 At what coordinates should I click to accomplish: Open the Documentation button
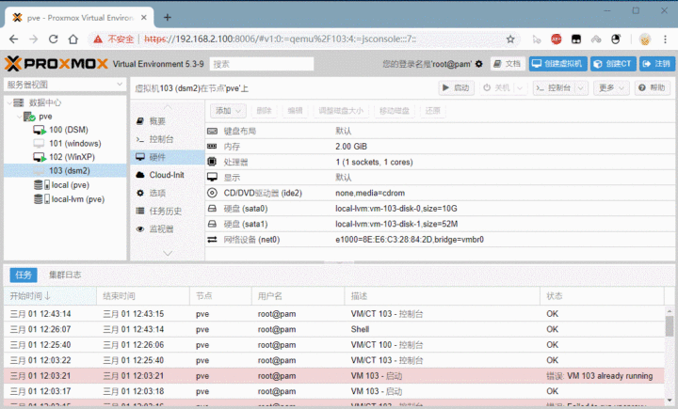pyautogui.click(x=508, y=64)
